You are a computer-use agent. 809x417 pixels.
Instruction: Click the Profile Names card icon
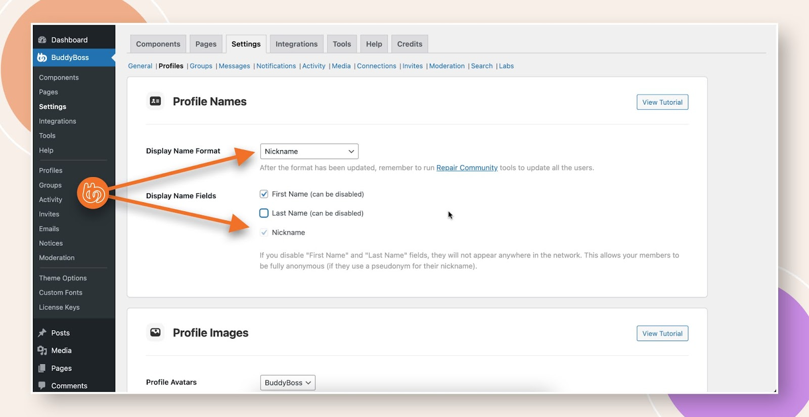click(x=155, y=101)
